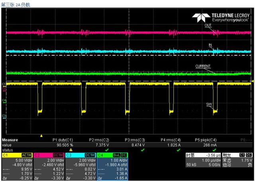Click the OUT trace label
Image resolution: width=255 pixels, height=182 pixels.
tap(208, 25)
